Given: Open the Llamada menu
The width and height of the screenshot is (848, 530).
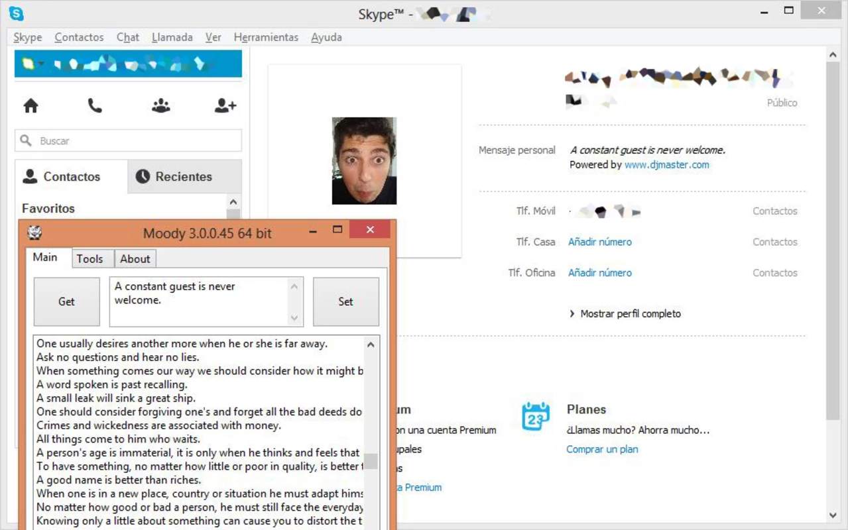Looking at the screenshot, I should click(x=172, y=37).
